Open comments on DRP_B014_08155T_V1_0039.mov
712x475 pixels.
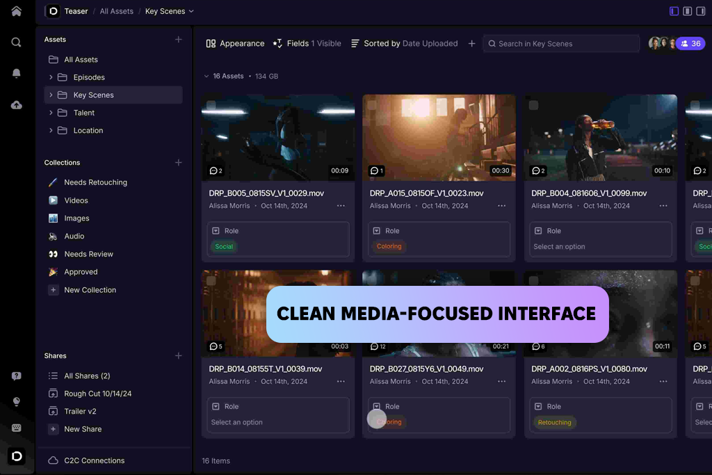point(216,346)
